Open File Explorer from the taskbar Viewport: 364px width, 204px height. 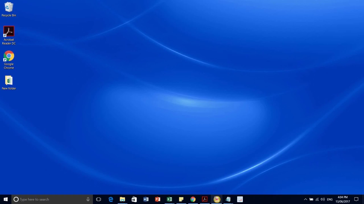click(122, 199)
